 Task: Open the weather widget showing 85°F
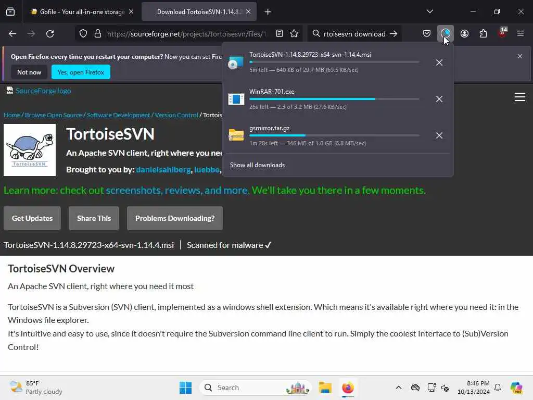(36, 387)
